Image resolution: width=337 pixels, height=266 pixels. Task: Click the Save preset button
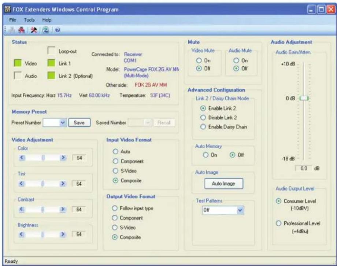pos(79,123)
